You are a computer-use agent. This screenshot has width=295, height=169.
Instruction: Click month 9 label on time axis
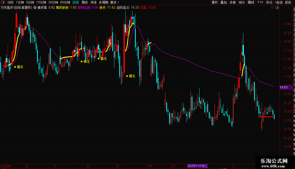[118, 166]
